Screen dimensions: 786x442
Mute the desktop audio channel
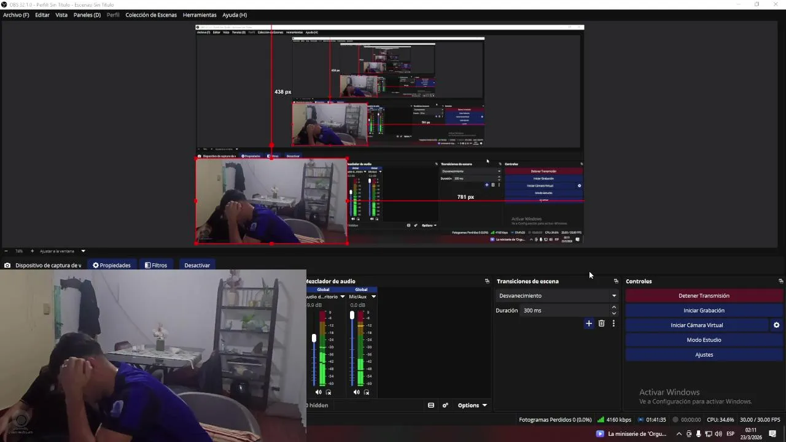318,392
